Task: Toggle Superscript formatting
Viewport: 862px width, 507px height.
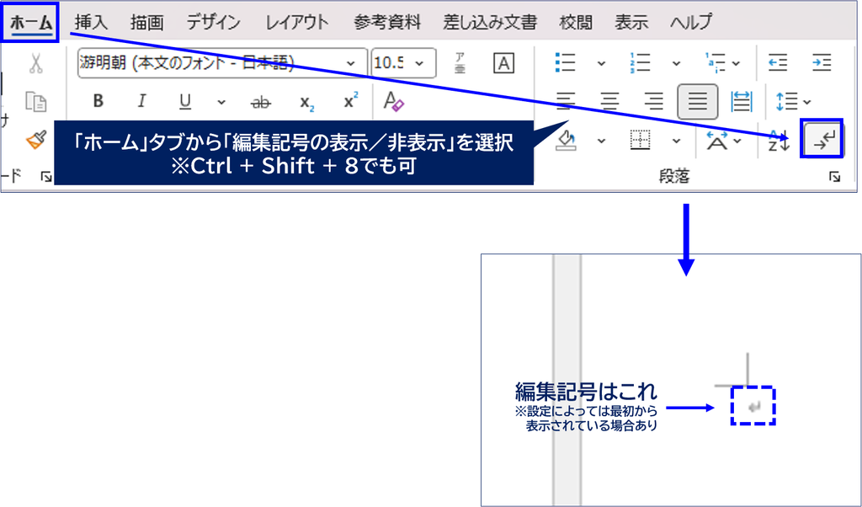Action: pyautogui.click(x=350, y=100)
